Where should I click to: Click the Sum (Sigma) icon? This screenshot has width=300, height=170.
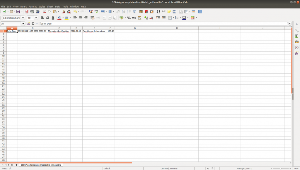[x=33, y=24]
